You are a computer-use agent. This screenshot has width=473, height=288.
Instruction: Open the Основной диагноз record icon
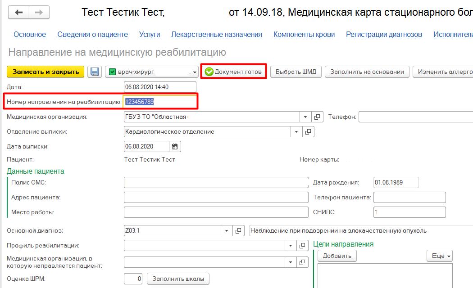pyautogui.click(x=239, y=231)
